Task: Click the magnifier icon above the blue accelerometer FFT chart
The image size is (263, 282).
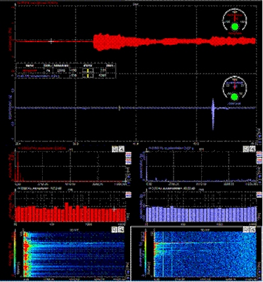Action: (252, 149)
